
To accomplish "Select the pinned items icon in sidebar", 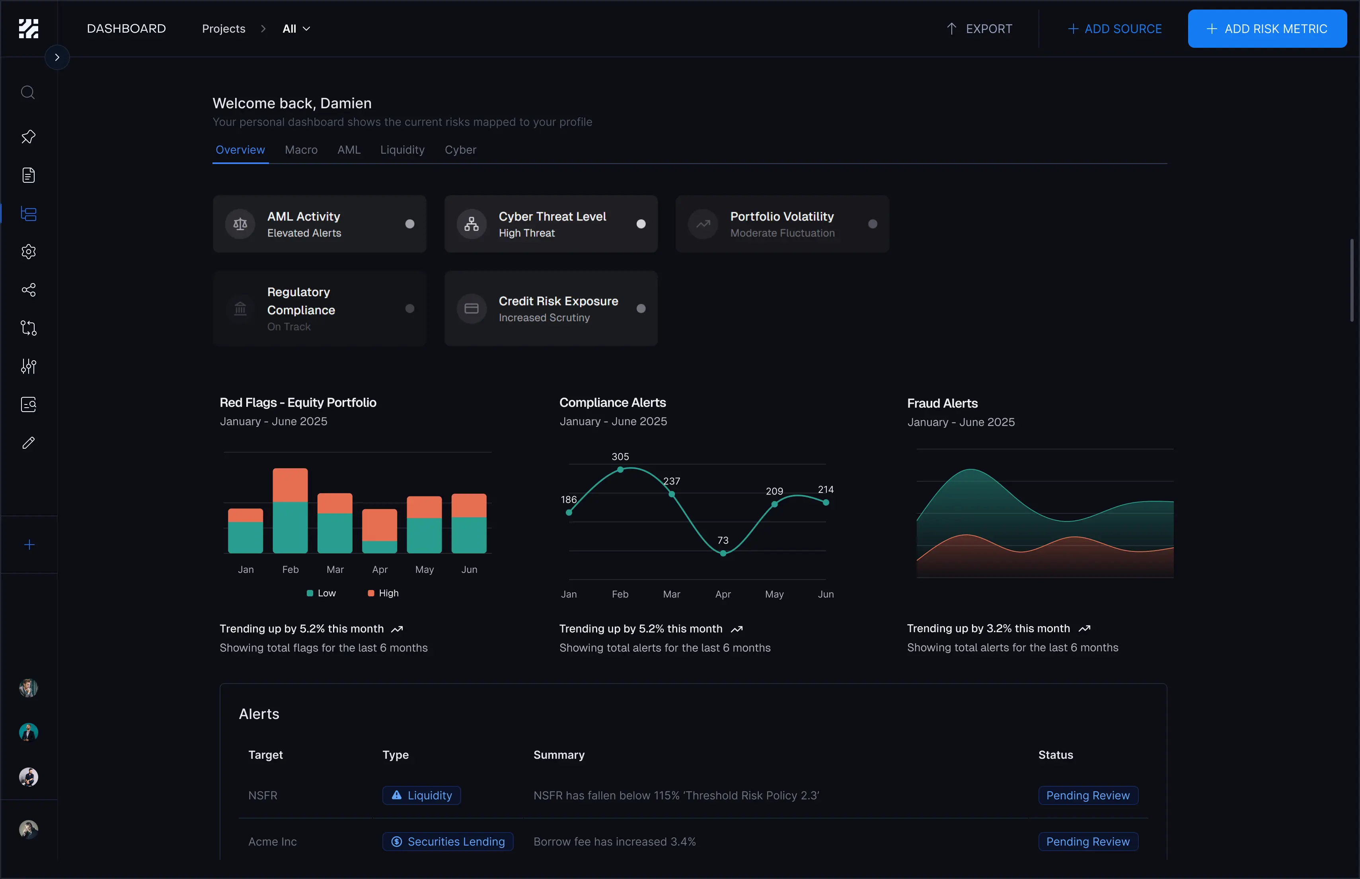I will (28, 137).
